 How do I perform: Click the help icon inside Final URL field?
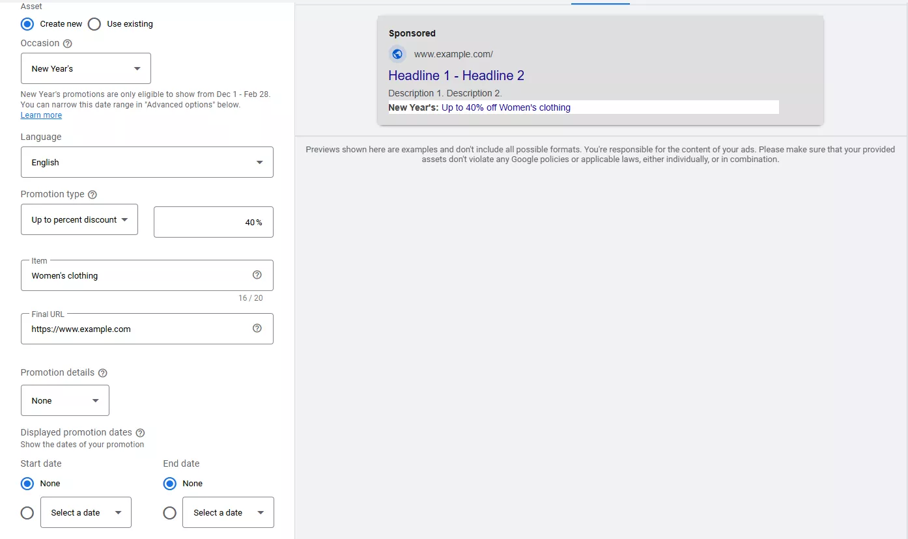pyautogui.click(x=257, y=329)
